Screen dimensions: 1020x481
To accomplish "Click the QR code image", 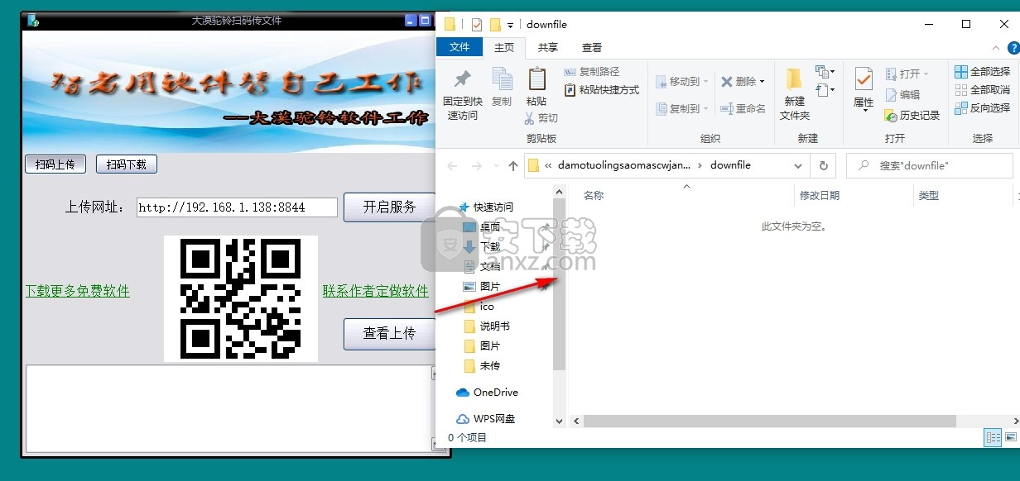I will (241, 298).
